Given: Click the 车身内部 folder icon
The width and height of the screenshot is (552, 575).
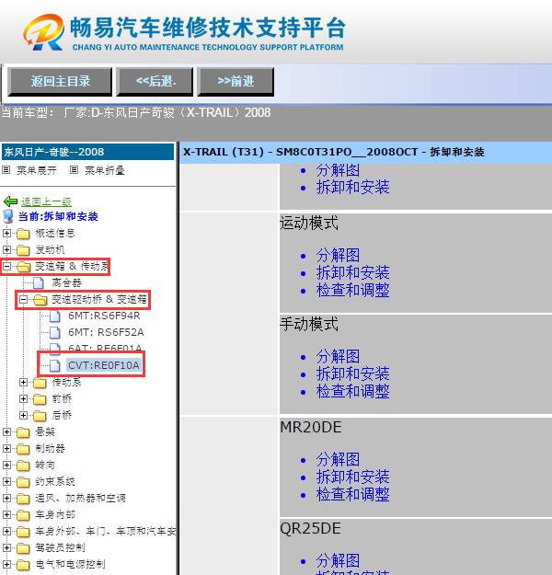Looking at the screenshot, I should click(x=23, y=515).
